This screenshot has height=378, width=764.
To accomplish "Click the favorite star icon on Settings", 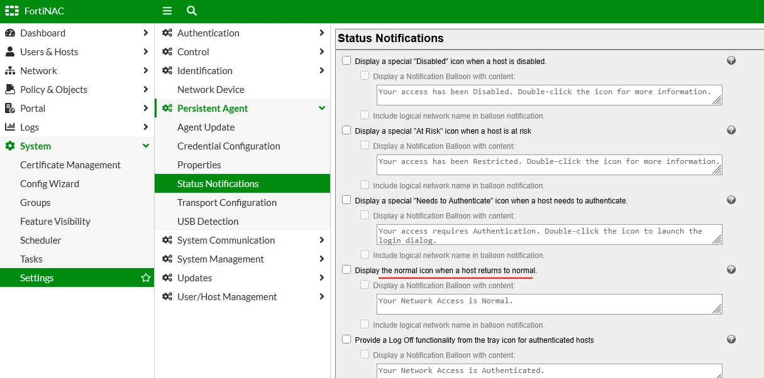I will click(x=146, y=278).
